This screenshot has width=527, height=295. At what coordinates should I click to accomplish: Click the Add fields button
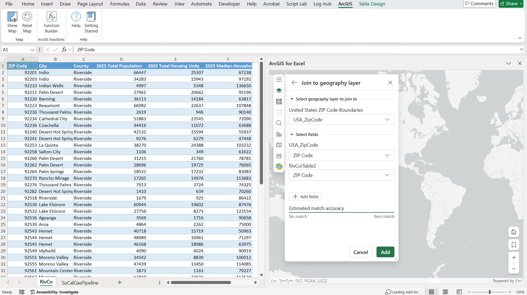coord(305,196)
